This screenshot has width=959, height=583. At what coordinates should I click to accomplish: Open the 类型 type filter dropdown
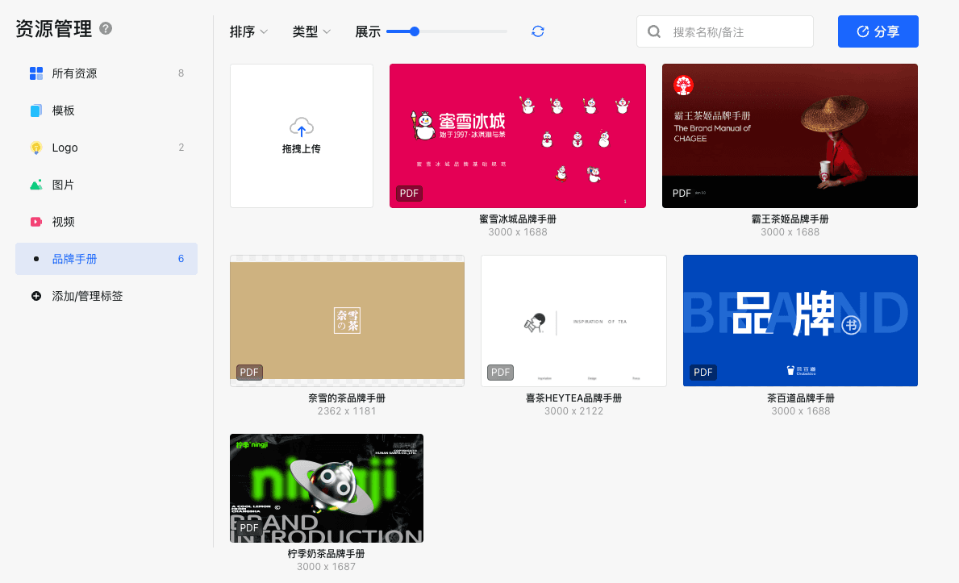tap(311, 31)
